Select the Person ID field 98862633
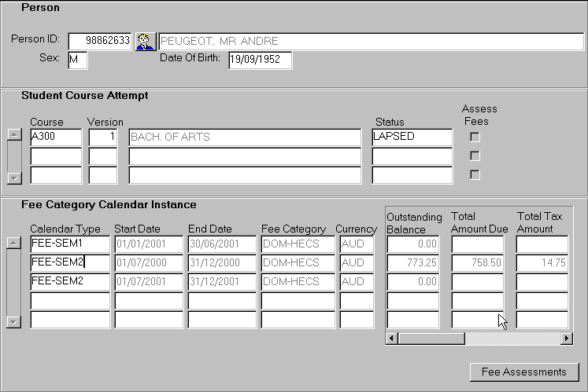The height and width of the screenshot is (392, 588). click(99, 42)
